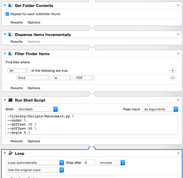Remove the Filter Finder Items action
This screenshot has width=183, height=178.
point(178,54)
